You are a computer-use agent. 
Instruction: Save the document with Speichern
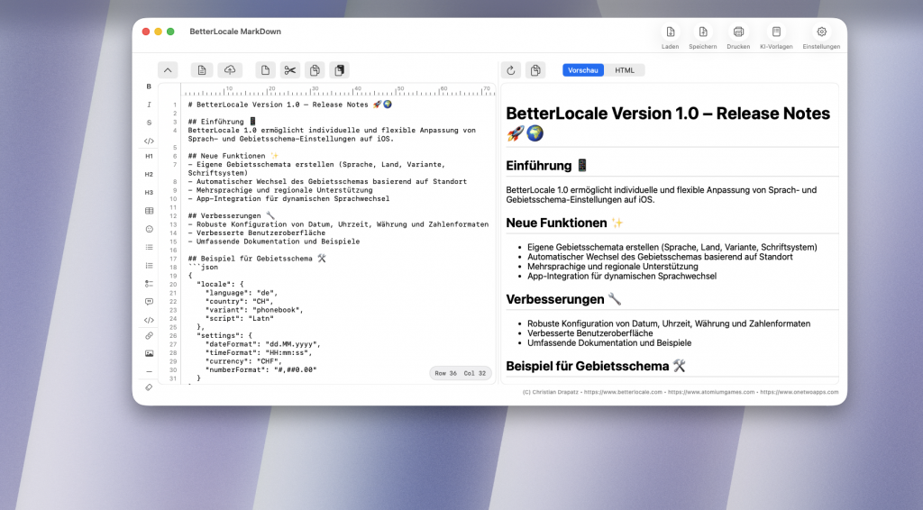703,36
